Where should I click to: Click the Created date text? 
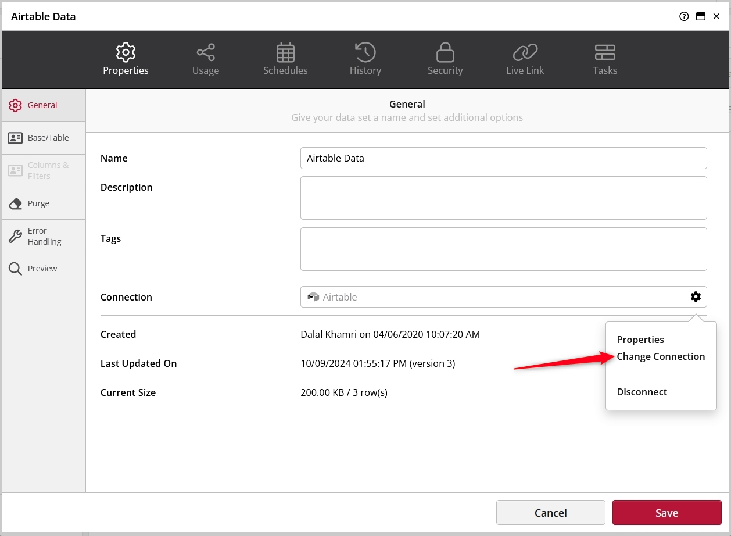[x=390, y=334]
